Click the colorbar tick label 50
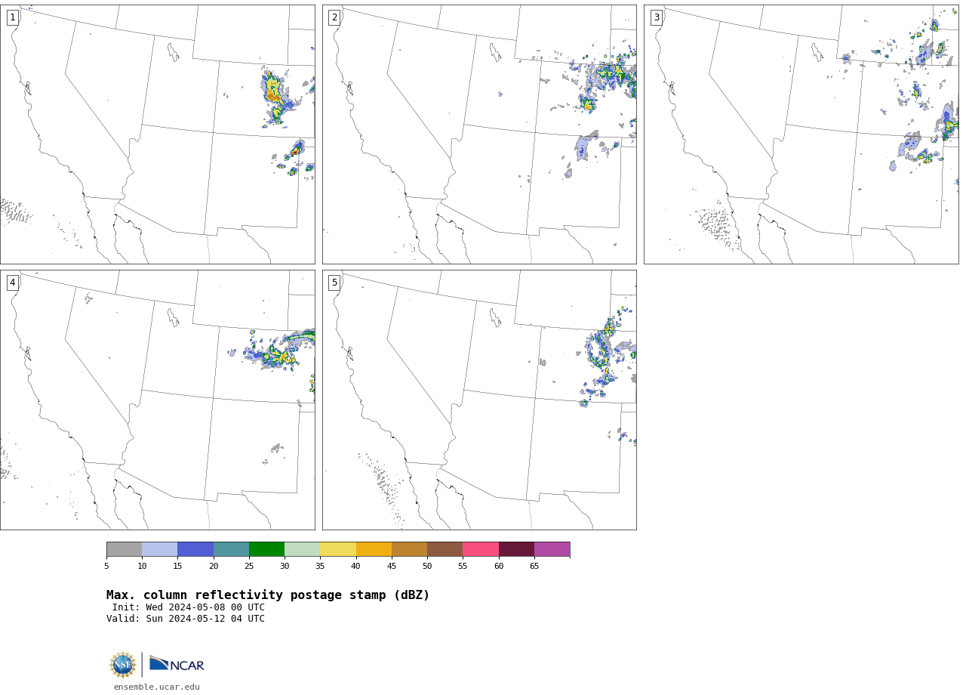This screenshot has width=966, height=695. [x=427, y=566]
